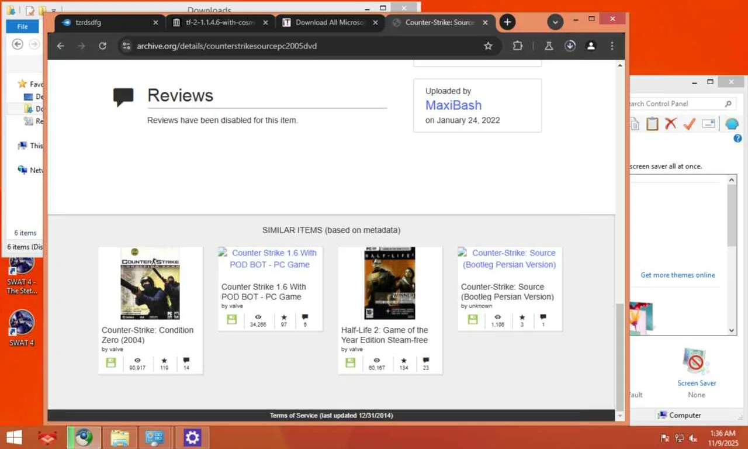The width and height of the screenshot is (748, 449).
Task: Click the Screen Saver link text
Action: (x=697, y=384)
